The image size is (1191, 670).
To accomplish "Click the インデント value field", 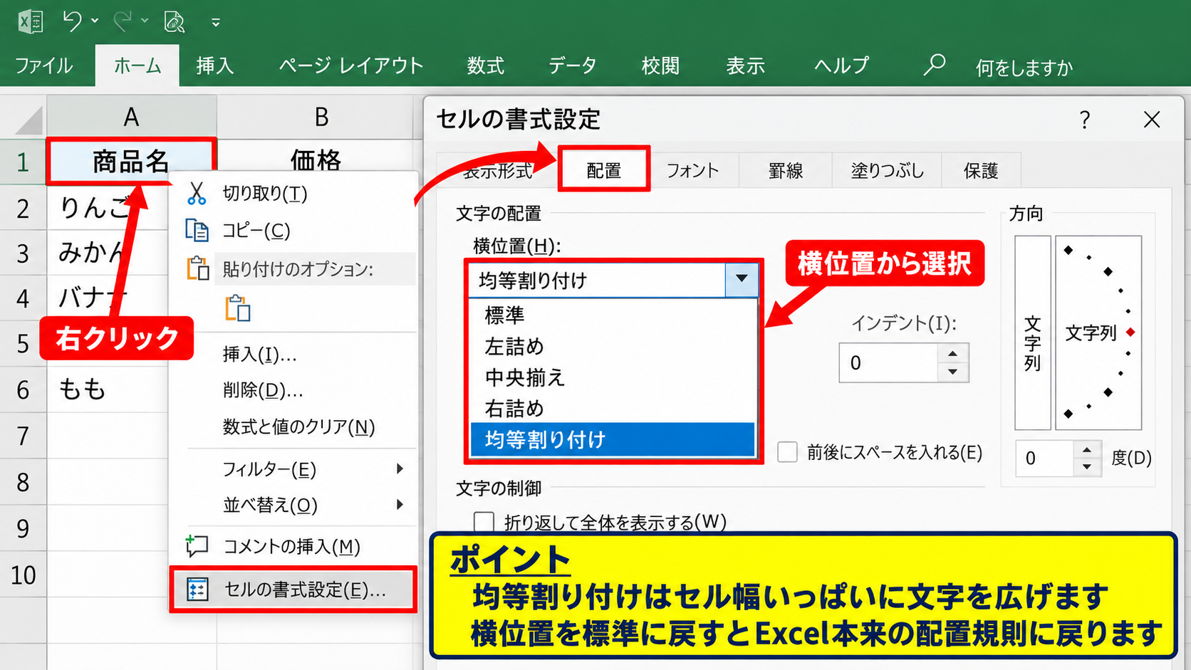I will pyautogui.click(x=889, y=363).
